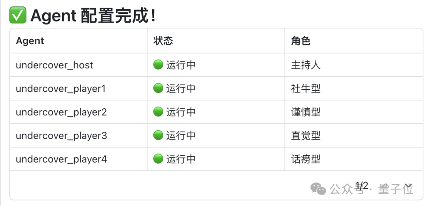
Task: Expand the pagination chevron arrow
Action: (x=408, y=186)
